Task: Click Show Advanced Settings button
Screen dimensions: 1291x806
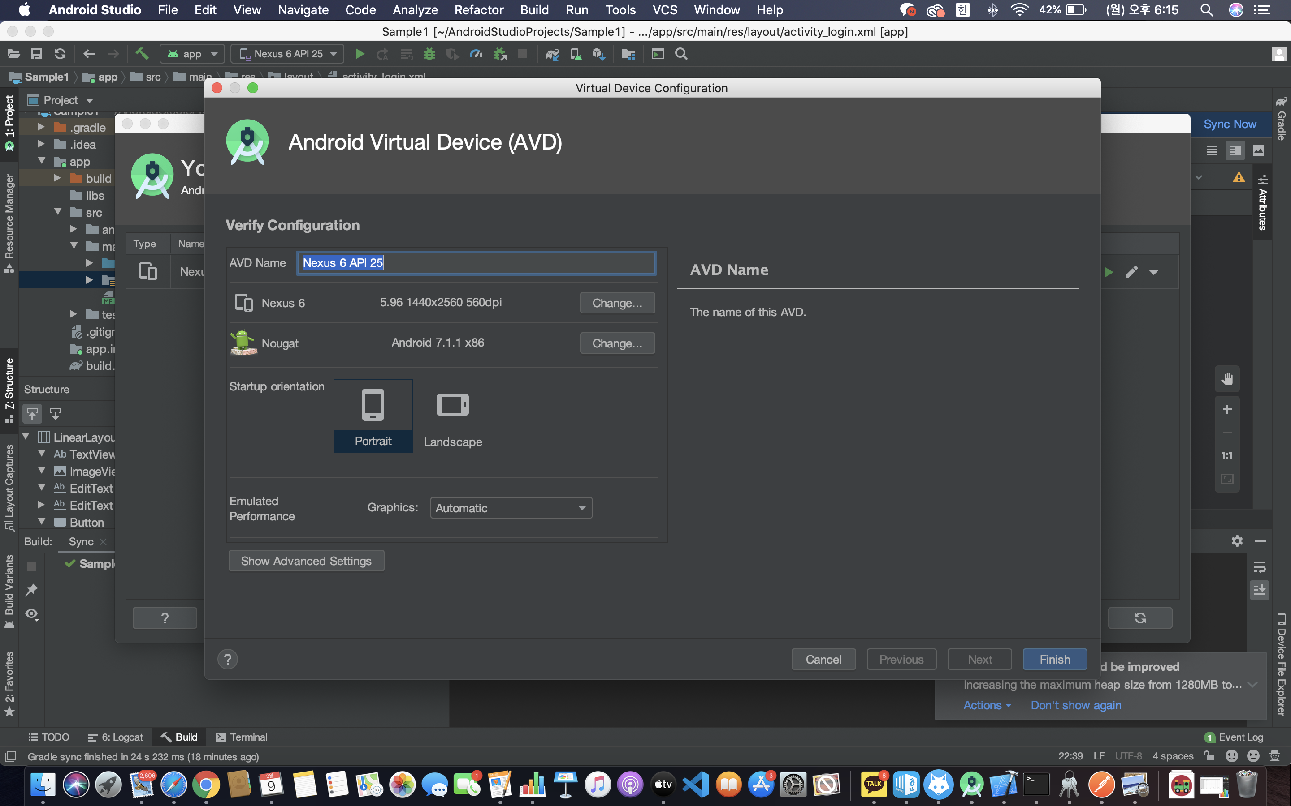Action: 306,561
